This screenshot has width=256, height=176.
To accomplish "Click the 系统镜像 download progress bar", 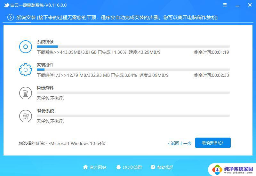I will tap(133, 47).
